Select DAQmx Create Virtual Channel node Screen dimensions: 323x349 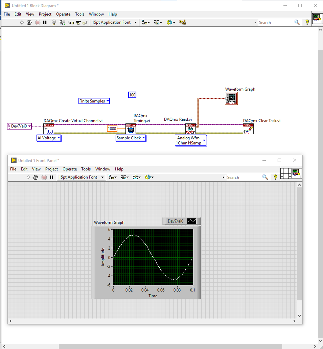(49, 129)
